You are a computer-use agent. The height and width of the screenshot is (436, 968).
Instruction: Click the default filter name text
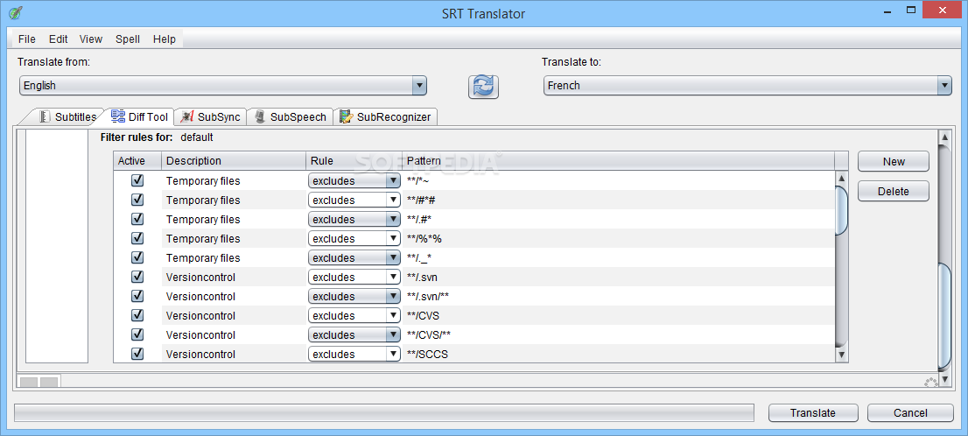click(x=196, y=137)
